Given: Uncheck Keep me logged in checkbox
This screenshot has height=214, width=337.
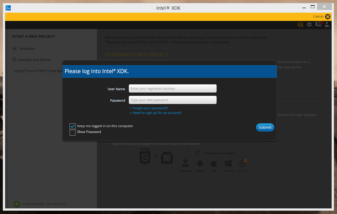Looking at the screenshot, I should [73, 126].
